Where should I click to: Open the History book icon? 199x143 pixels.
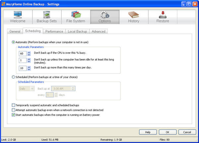134,15
